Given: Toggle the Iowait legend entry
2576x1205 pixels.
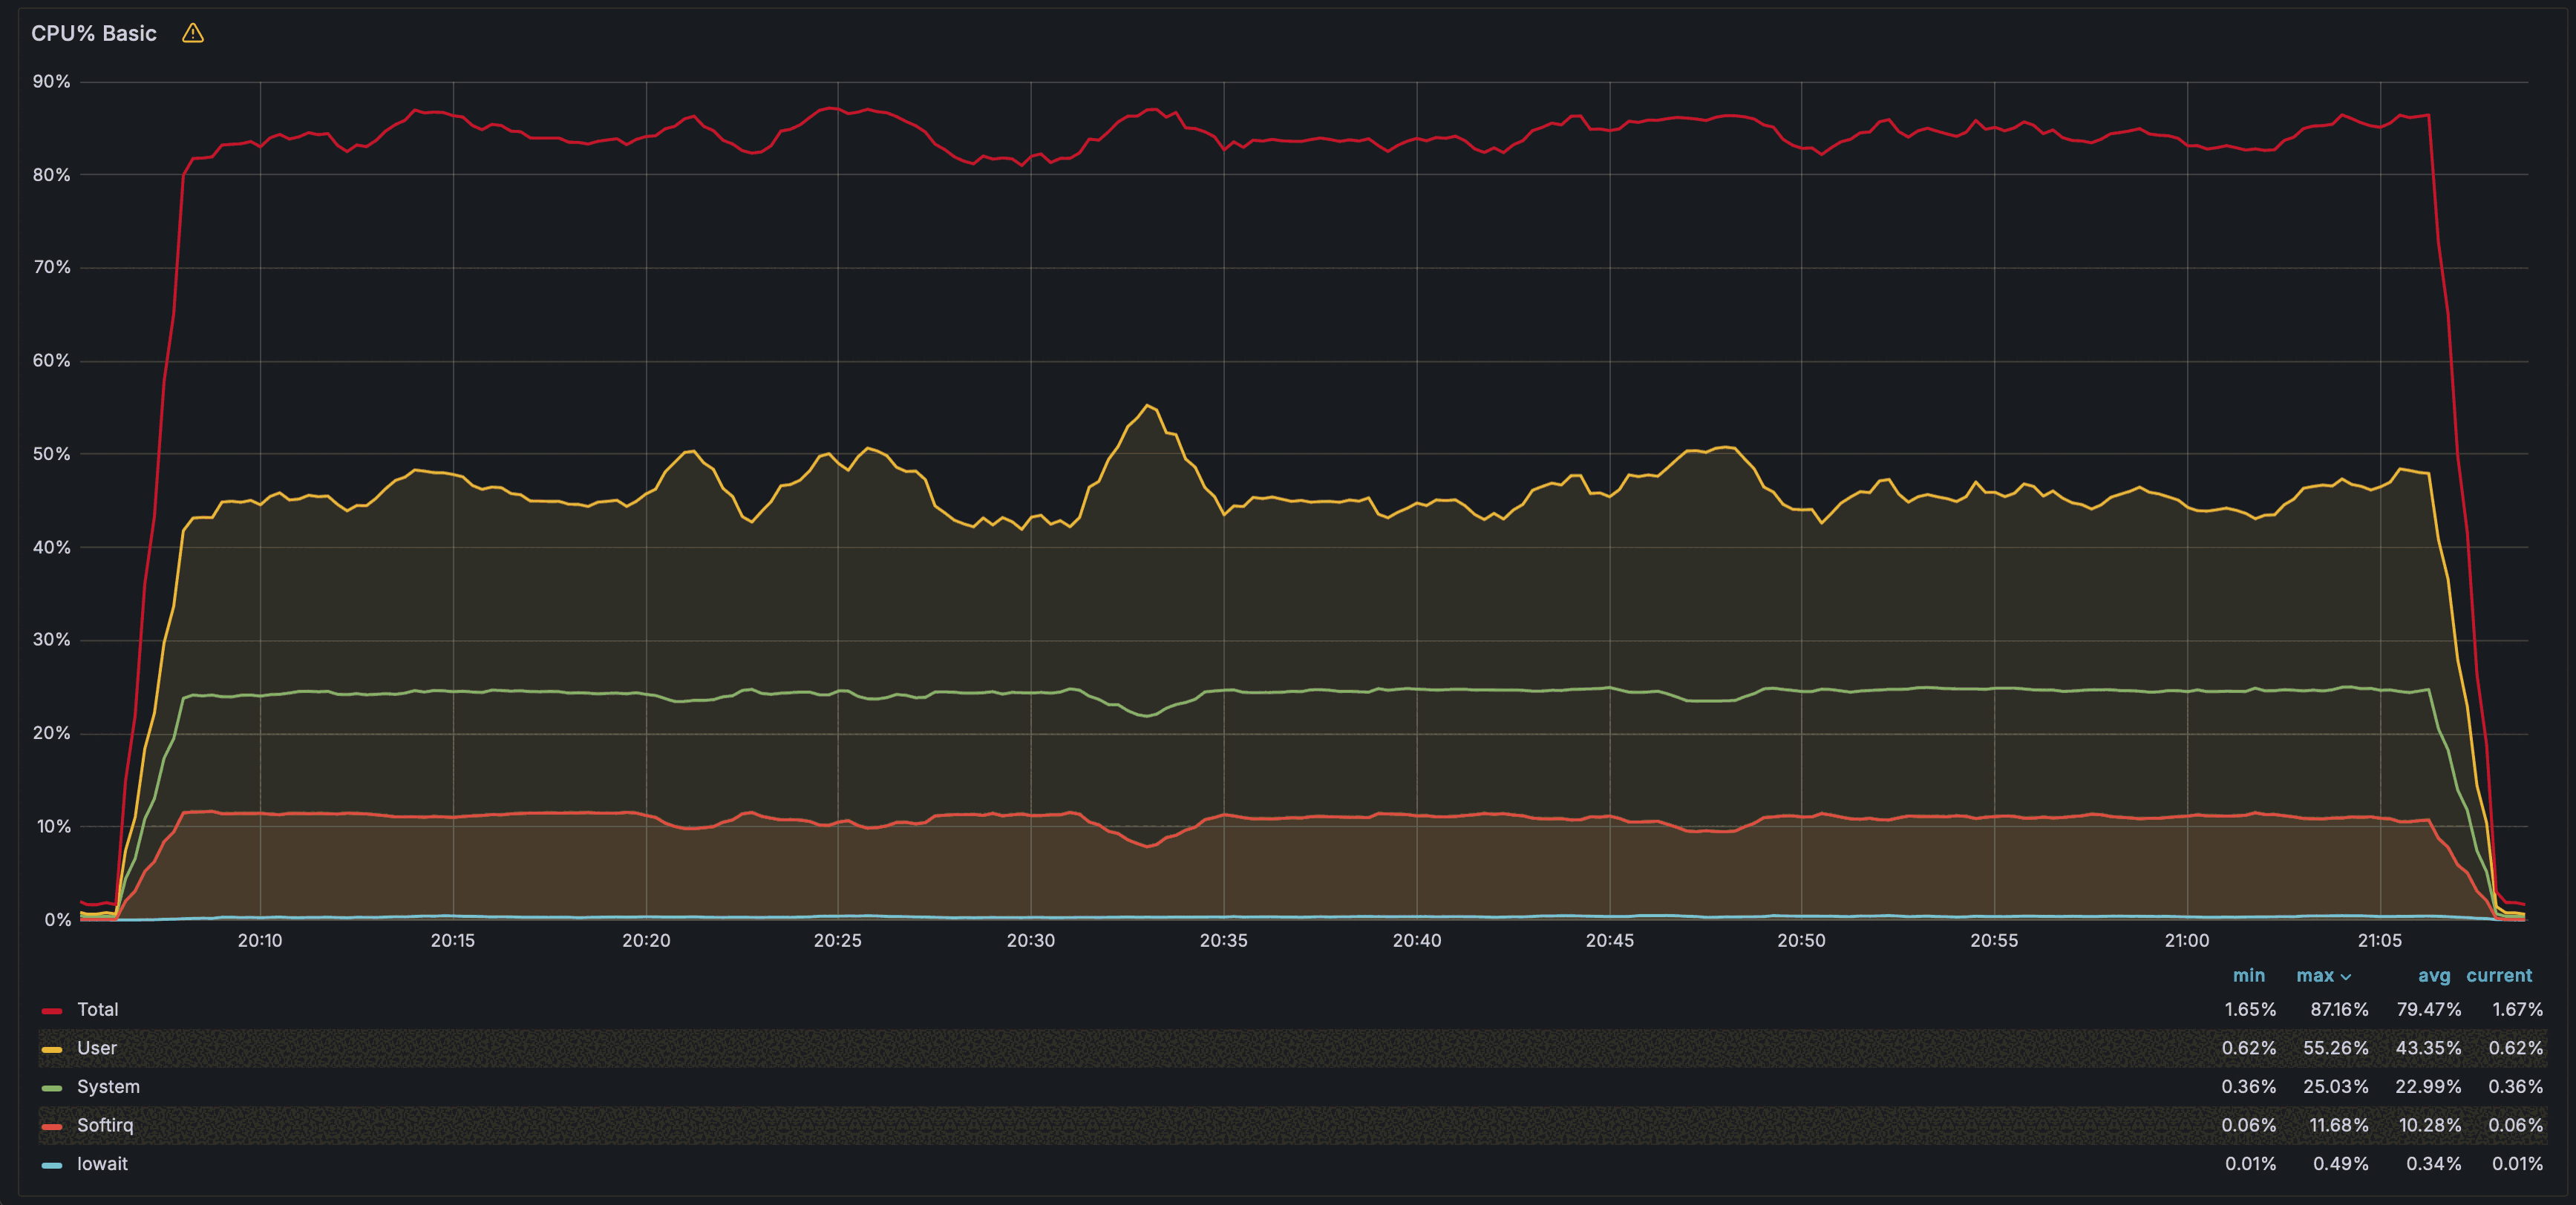Looking at the screenshot, I should 102,1164.
